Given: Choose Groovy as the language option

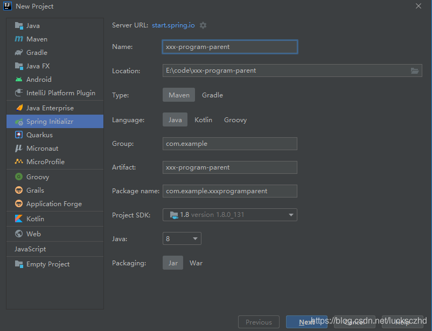Looking at the screenshot, I should point(235,119).
